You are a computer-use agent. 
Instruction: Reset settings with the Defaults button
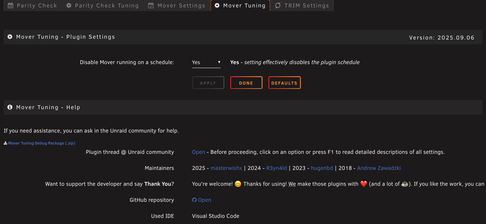[284, 82]
